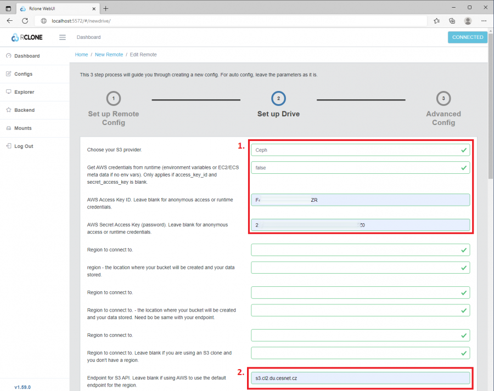
Task: Click the hamburger menu icon beside Rclone logo
Action: (62, 37)
